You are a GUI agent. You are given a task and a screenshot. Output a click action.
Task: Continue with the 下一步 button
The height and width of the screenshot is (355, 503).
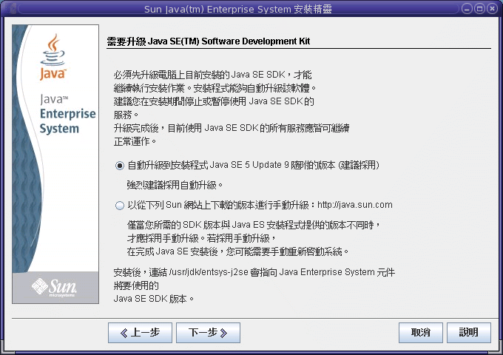(208, 333)
